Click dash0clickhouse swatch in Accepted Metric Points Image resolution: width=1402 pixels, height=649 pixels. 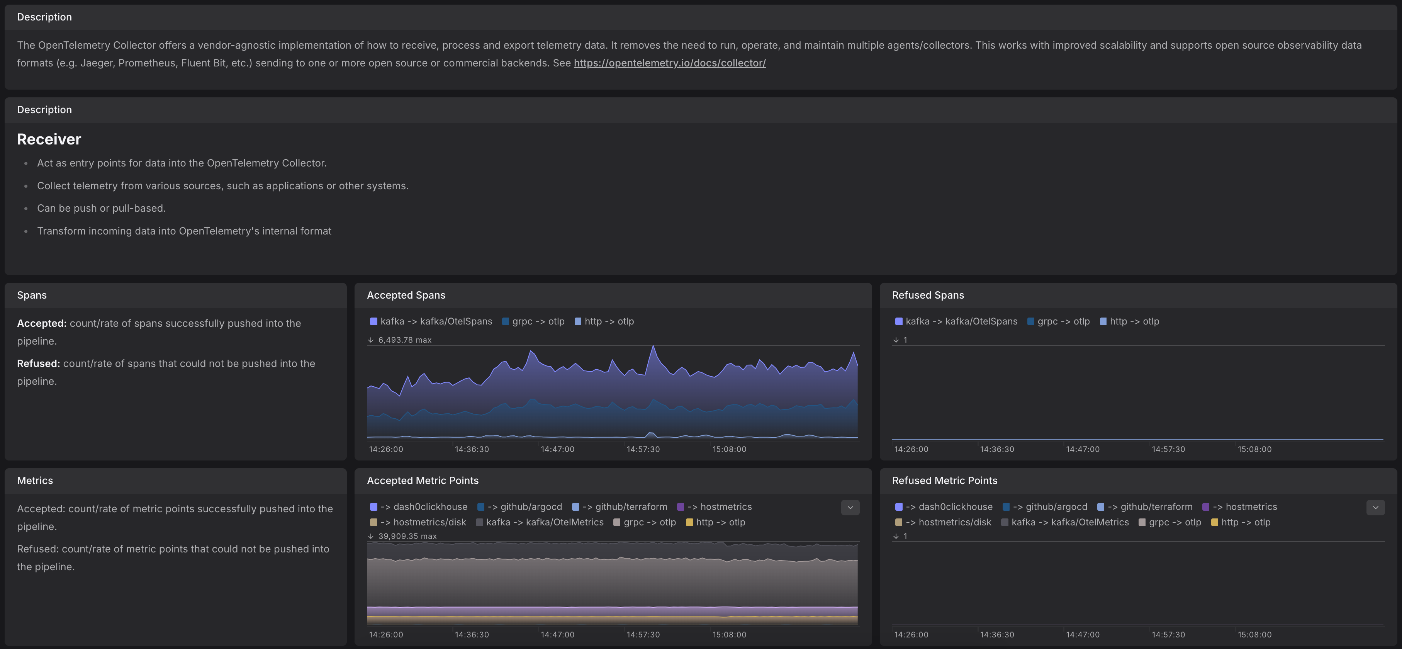point(373,507)
